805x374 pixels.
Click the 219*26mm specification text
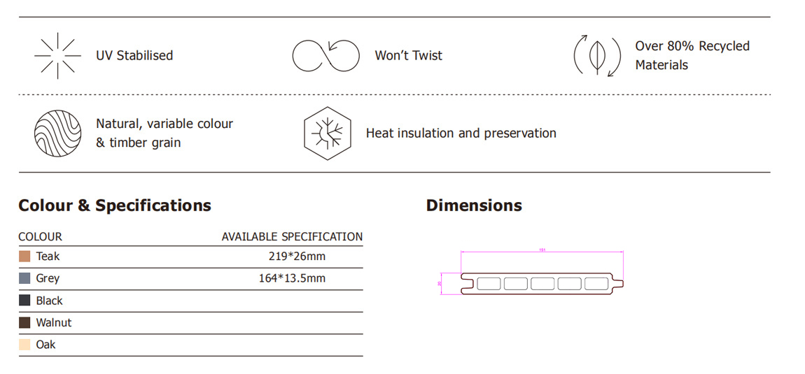pos(297,257)
